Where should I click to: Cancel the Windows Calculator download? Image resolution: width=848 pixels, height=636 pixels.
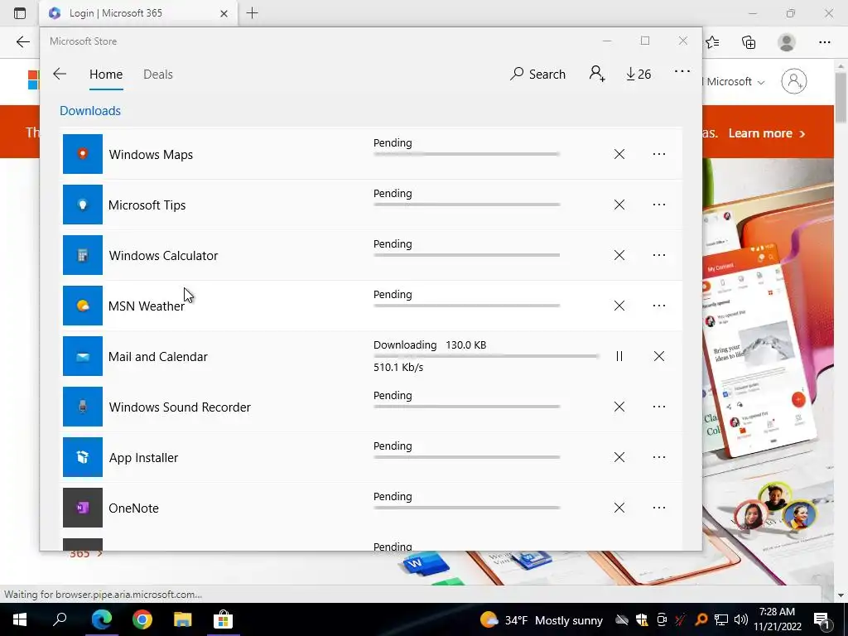tap(619, 255)
